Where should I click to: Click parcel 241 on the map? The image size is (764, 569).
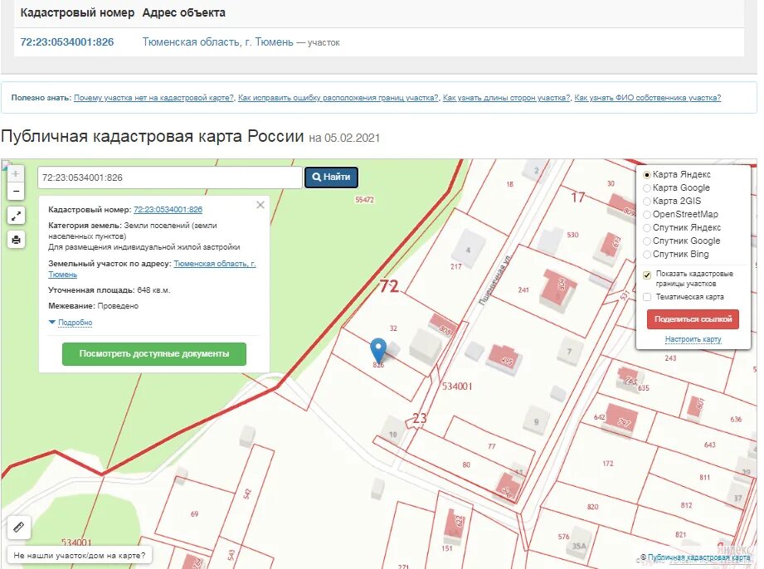pos(523,289)
